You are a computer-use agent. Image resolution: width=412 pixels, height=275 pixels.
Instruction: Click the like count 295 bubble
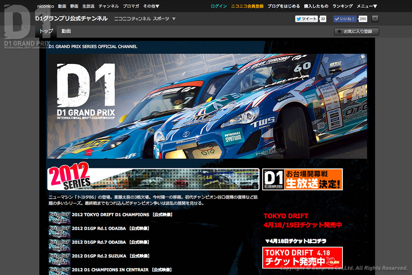point(363,18)
